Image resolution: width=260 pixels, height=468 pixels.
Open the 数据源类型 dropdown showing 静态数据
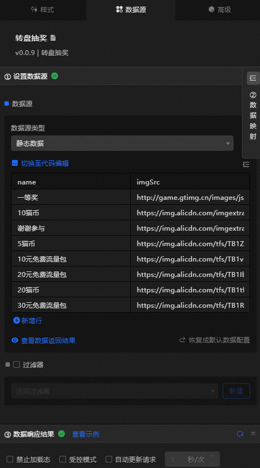[x=122, y=143]
